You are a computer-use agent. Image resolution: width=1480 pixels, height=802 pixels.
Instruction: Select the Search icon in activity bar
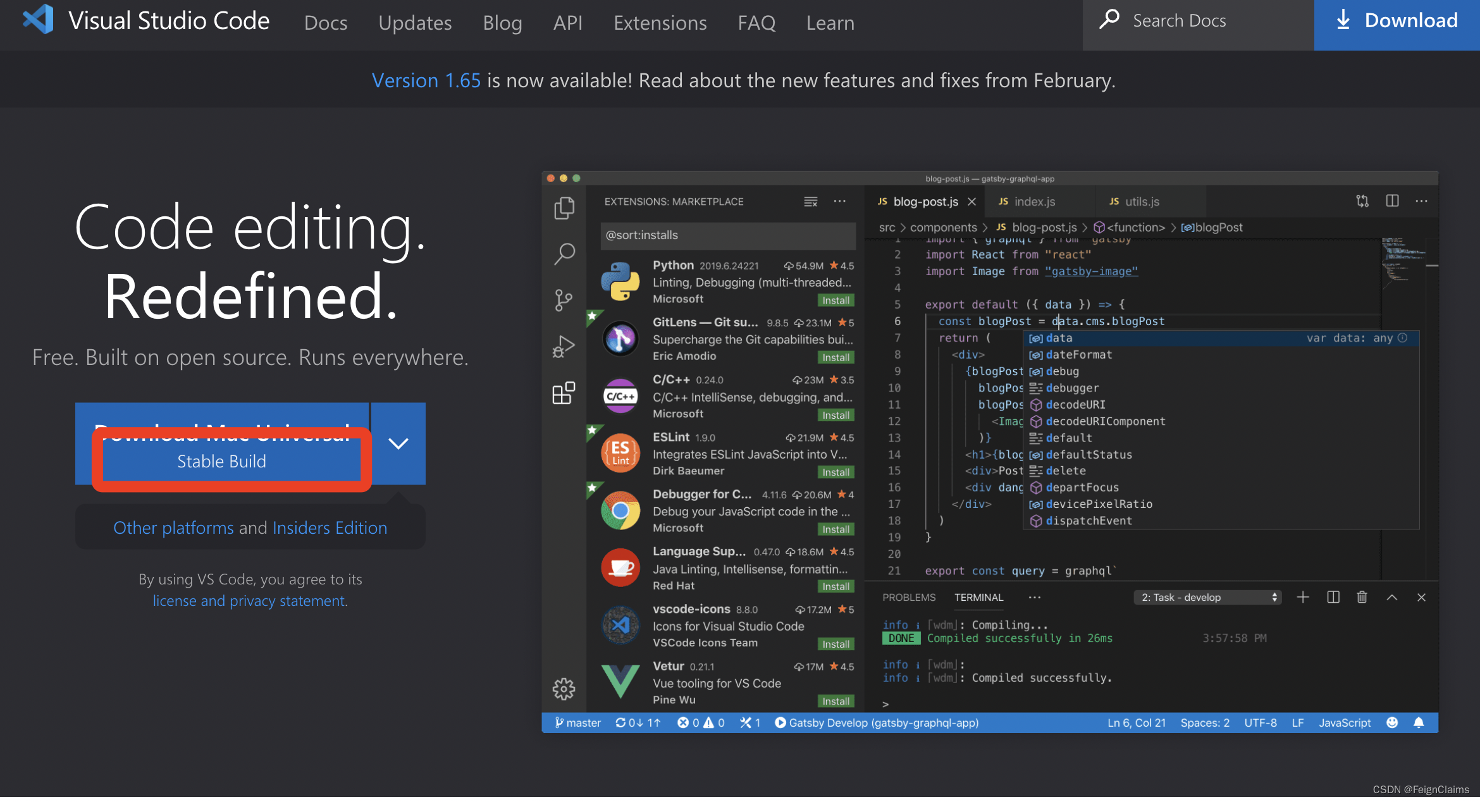coord(564,254)
